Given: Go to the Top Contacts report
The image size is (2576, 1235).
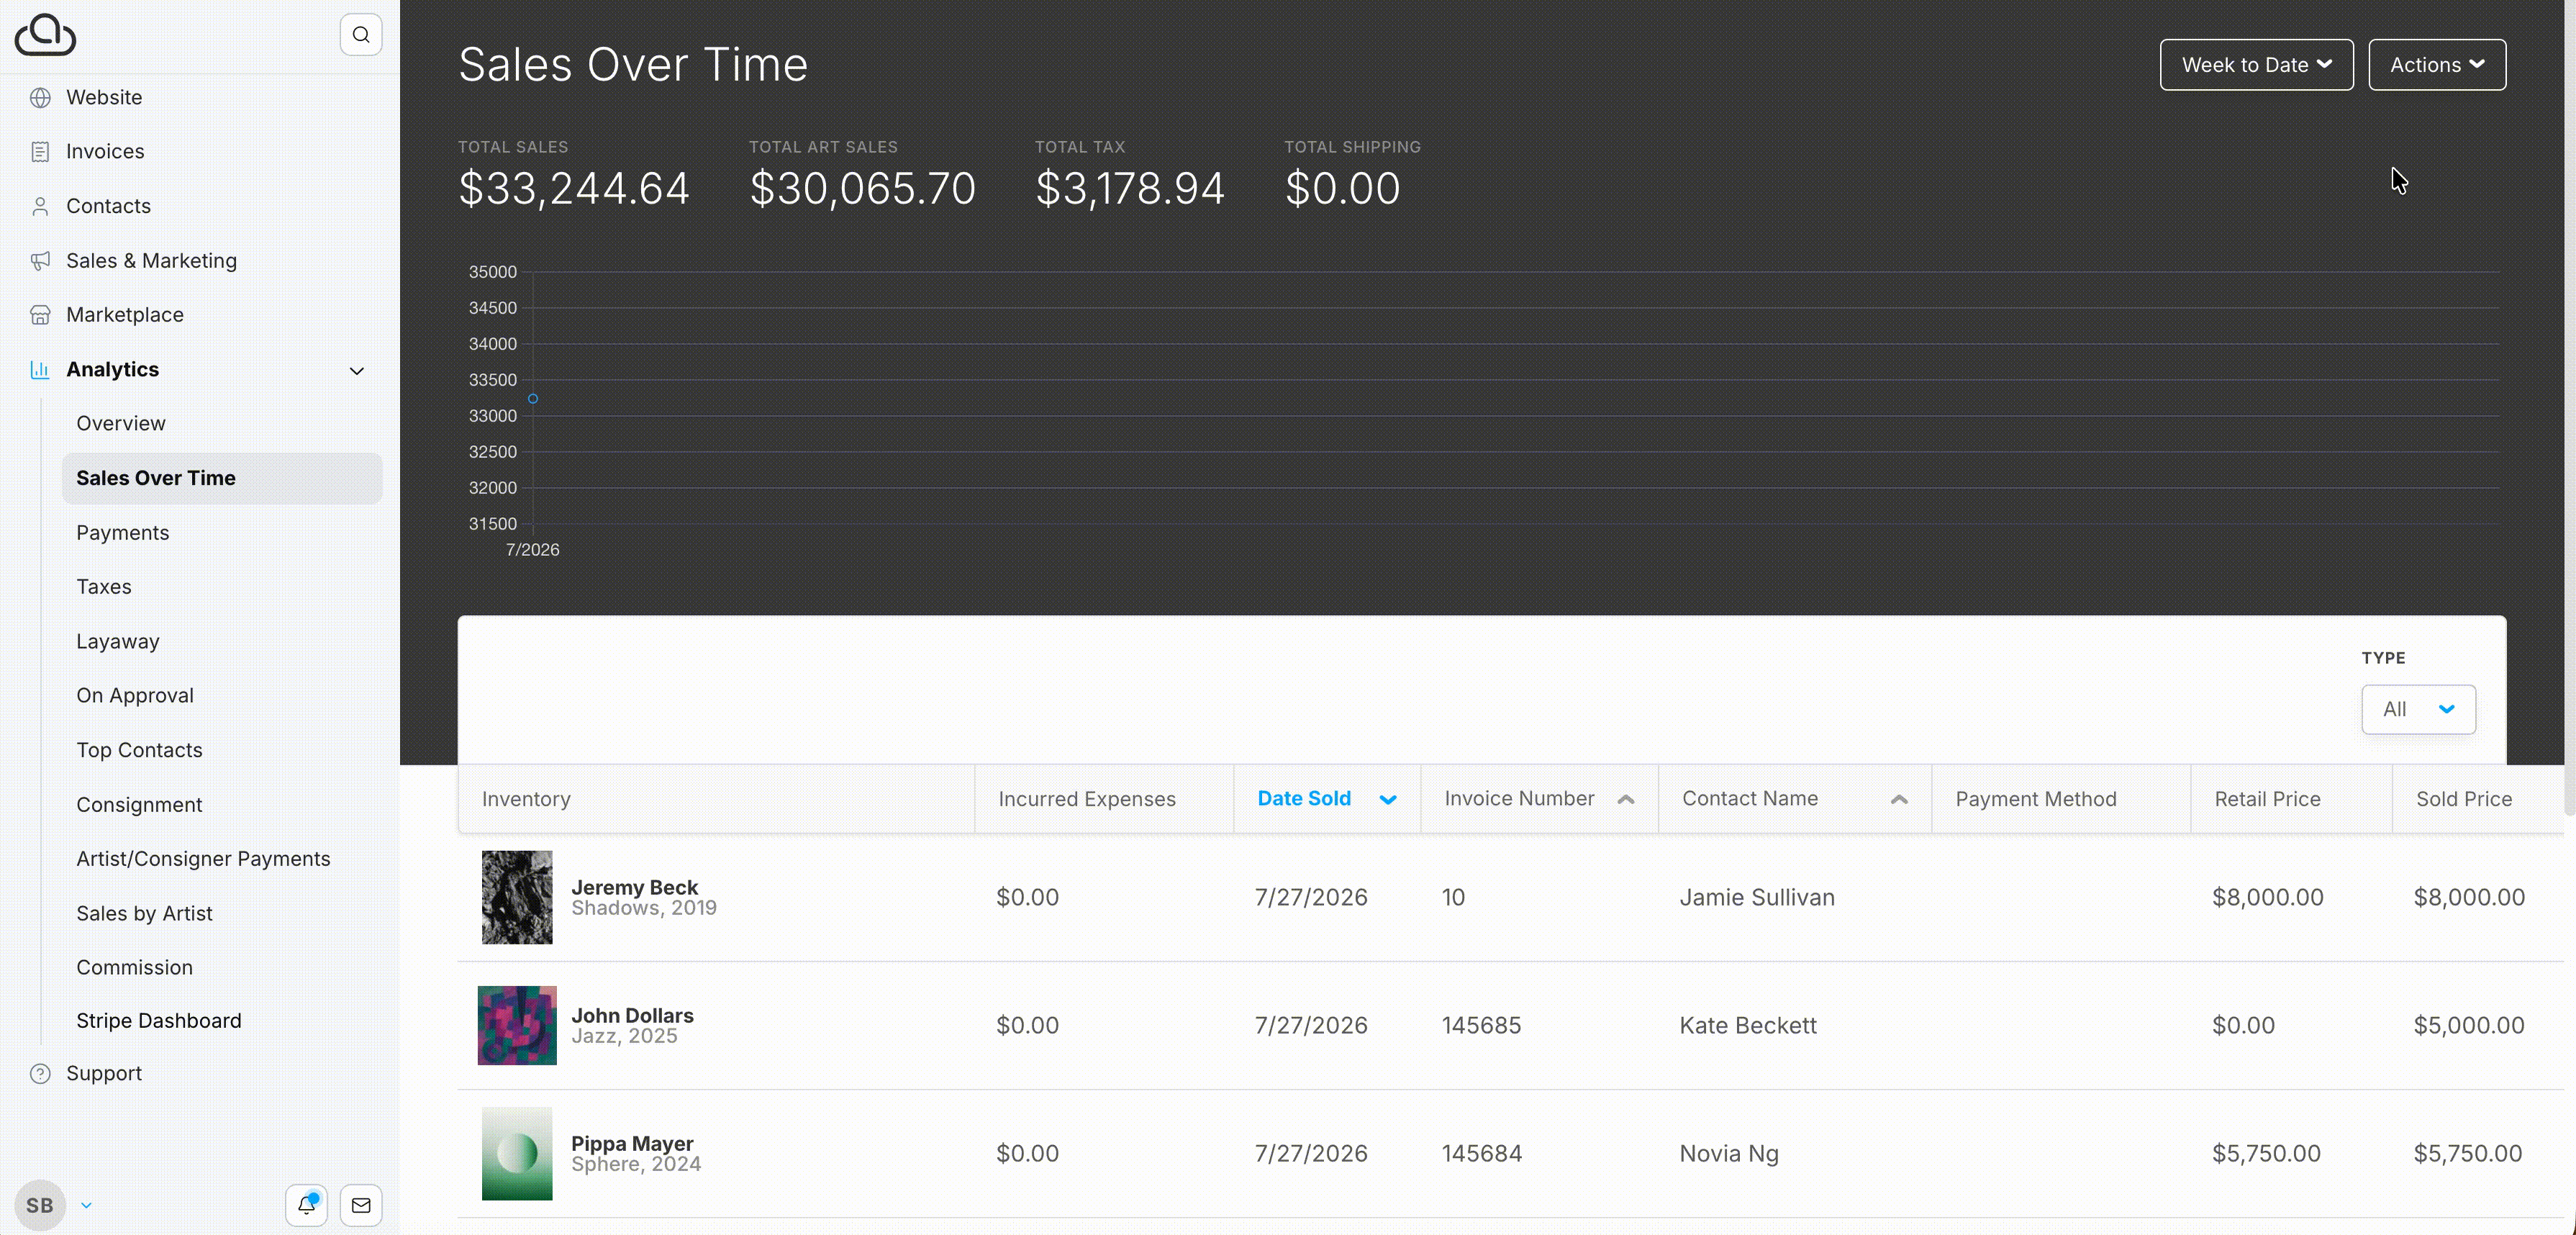Looking at the screenshot, I should pos(139,750).
